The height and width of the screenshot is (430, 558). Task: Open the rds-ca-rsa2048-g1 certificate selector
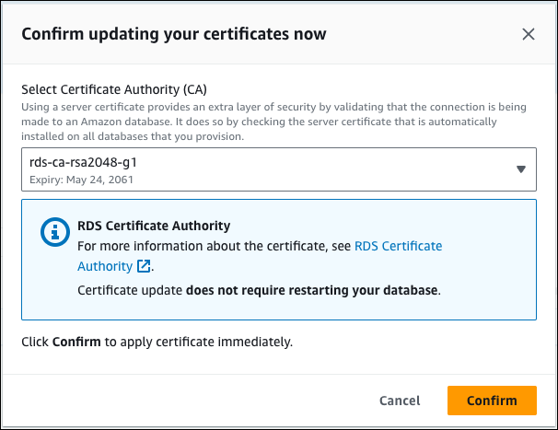click(x=278, y=169)
